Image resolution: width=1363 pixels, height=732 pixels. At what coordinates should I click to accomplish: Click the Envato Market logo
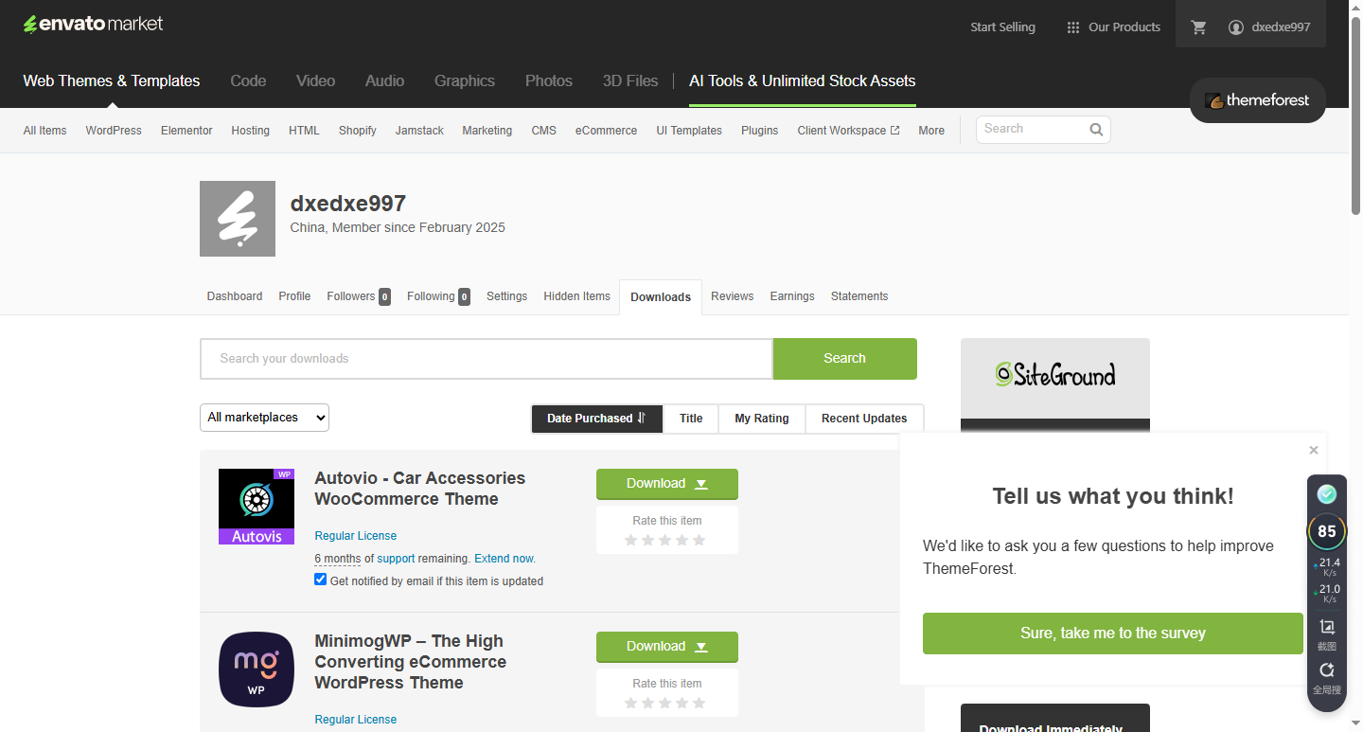pos(93,25)
